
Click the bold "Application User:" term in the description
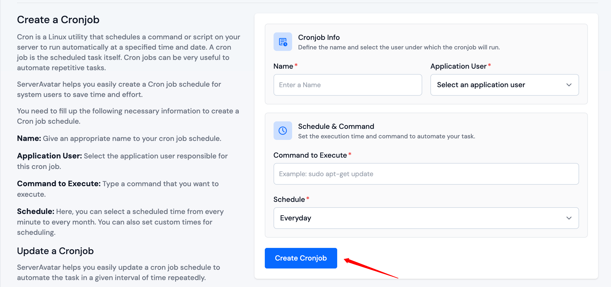pyautogui.click(x=49, y=156)
